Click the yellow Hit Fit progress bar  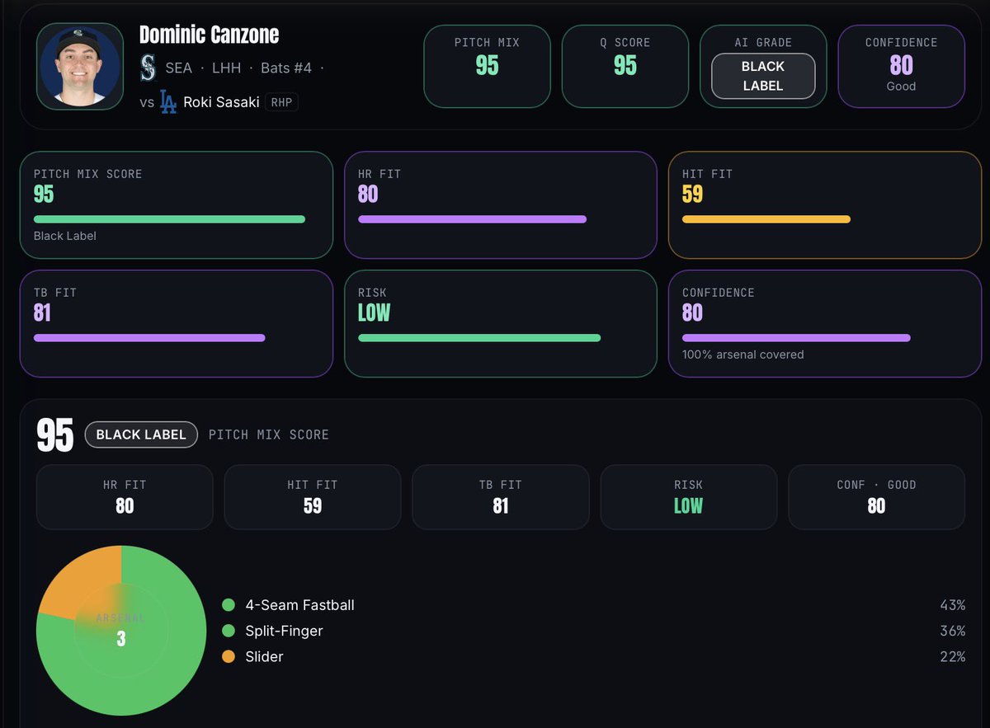(x=766, y=219)
